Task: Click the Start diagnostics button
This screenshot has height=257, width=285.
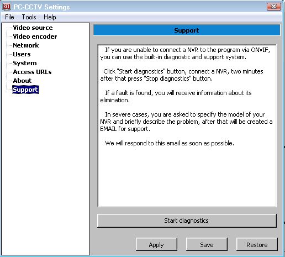Action: pyautogui.click(x=187, y=221)
